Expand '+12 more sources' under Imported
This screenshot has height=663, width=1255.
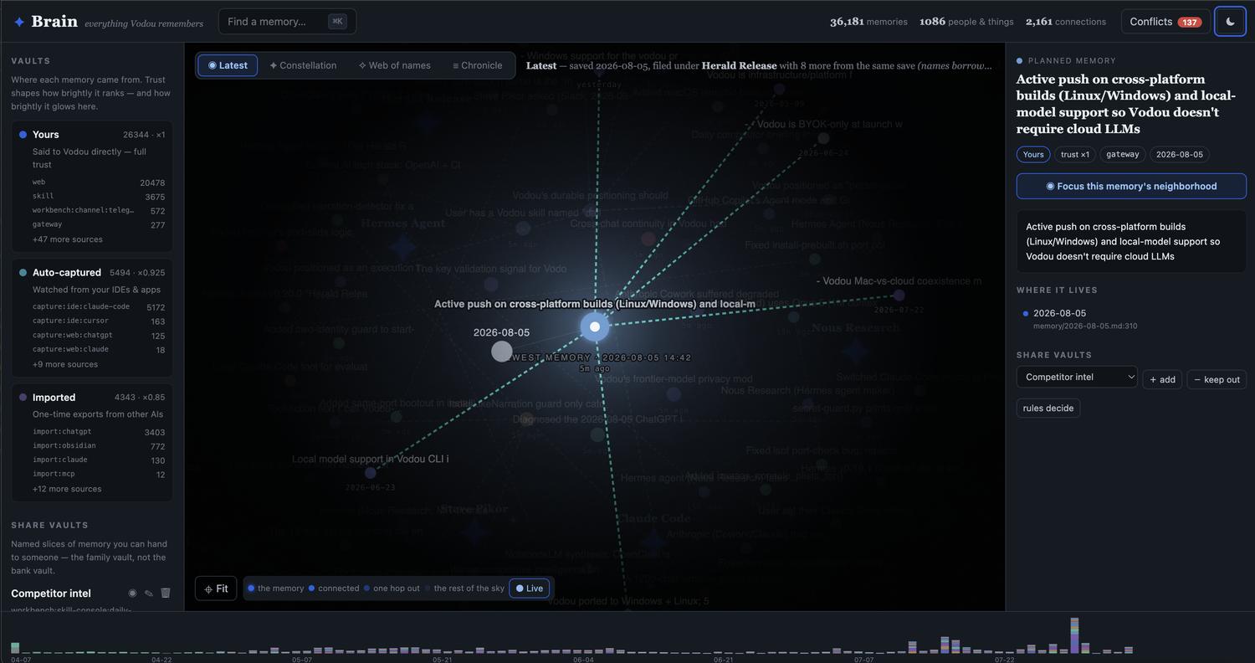pyautogui.click(x=67, y=489)
